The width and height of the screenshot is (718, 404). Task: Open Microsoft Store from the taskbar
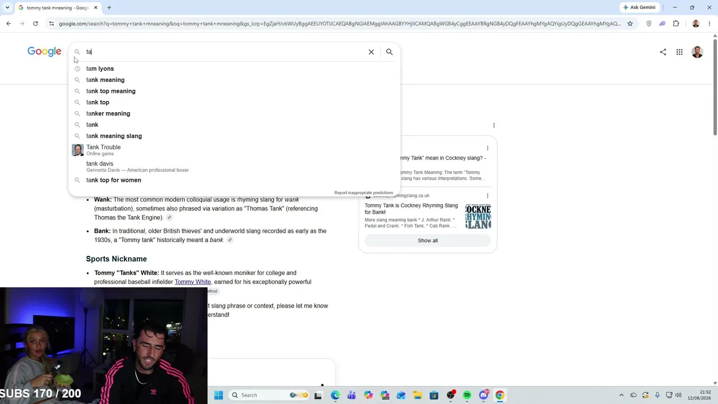point(434,395)
